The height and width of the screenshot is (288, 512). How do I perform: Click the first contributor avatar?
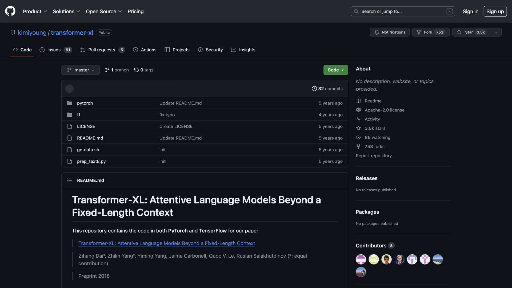(x=361, y=259)
